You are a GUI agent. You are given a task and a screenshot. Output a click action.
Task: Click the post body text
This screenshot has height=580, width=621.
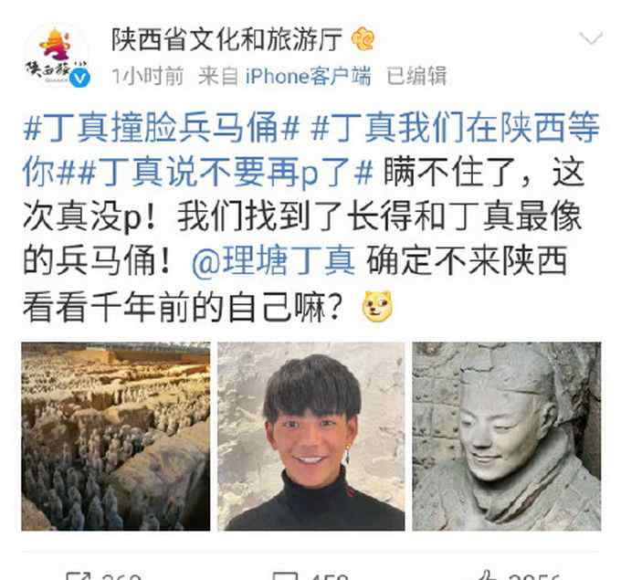[310, 216]
